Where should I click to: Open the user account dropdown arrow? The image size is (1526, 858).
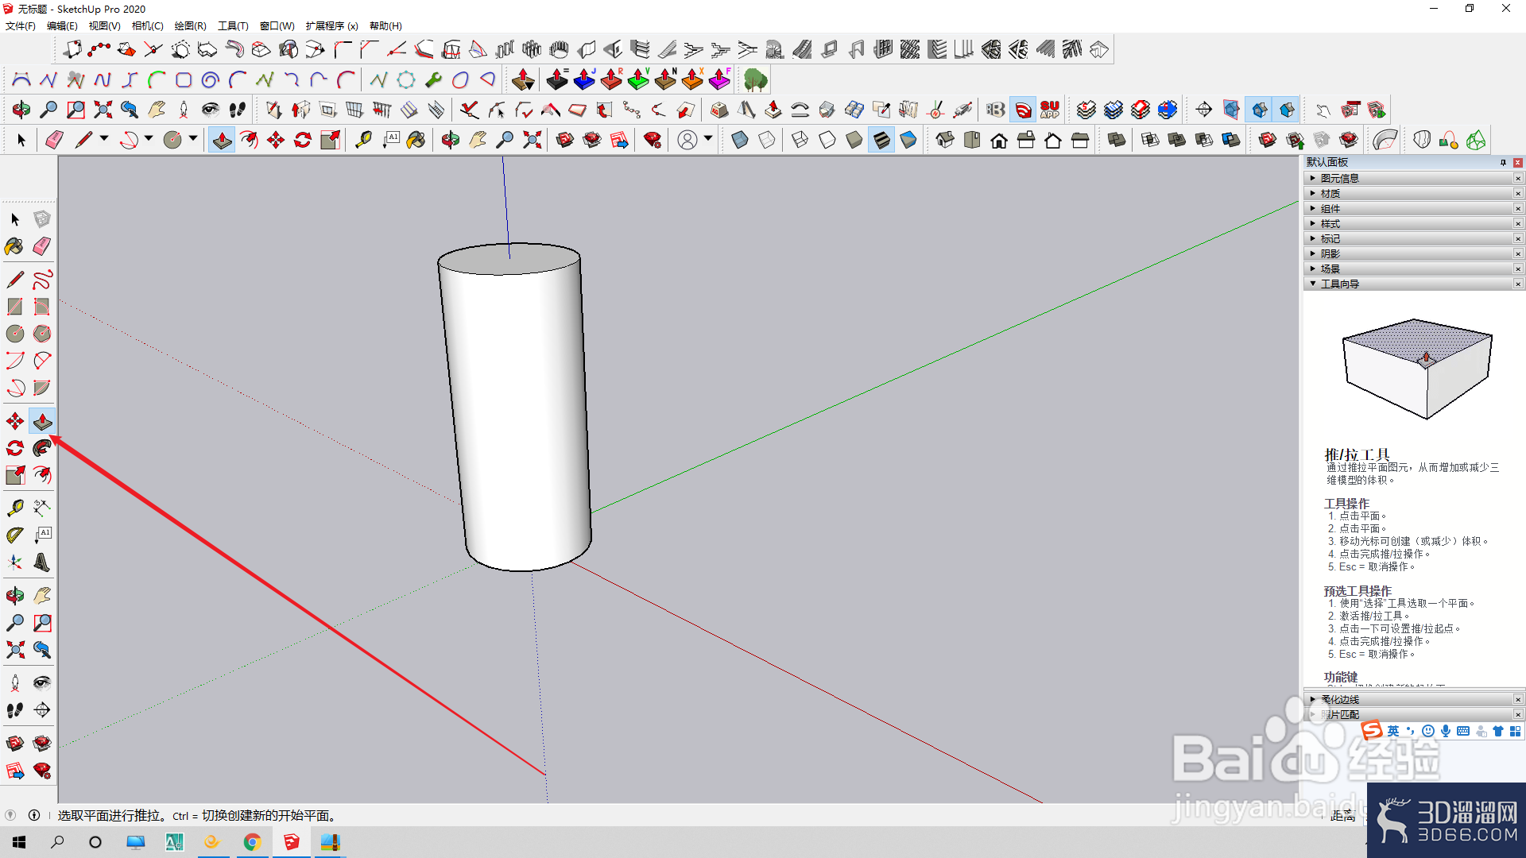click(x=708, y=139)
